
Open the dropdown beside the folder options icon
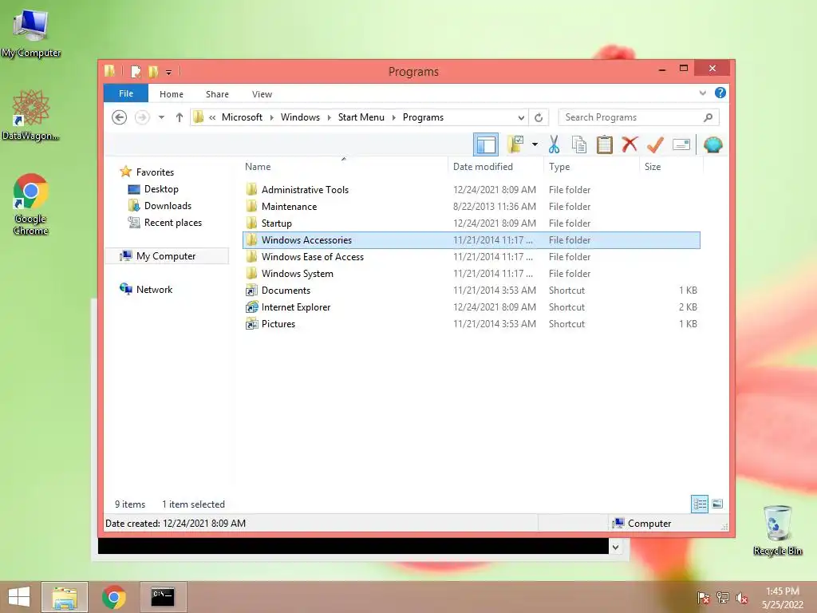(x=535, y=145)
